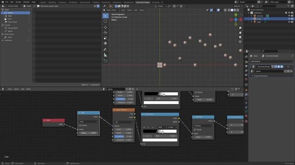
Task: Open Linear interpolation dropdown in ColorRamp
Action: [172, 127]
